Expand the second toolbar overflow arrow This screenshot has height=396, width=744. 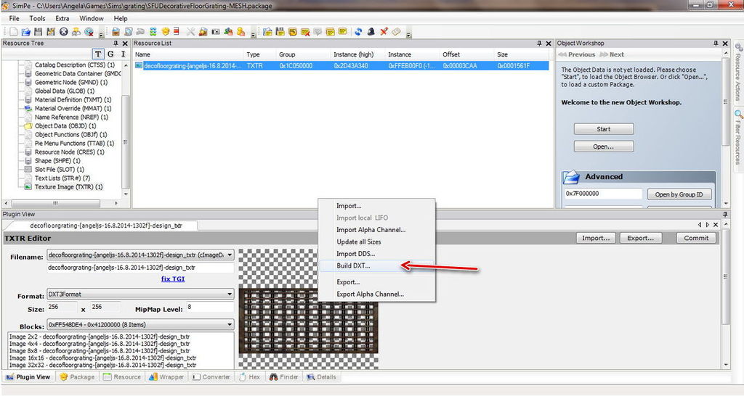(253, 34)
